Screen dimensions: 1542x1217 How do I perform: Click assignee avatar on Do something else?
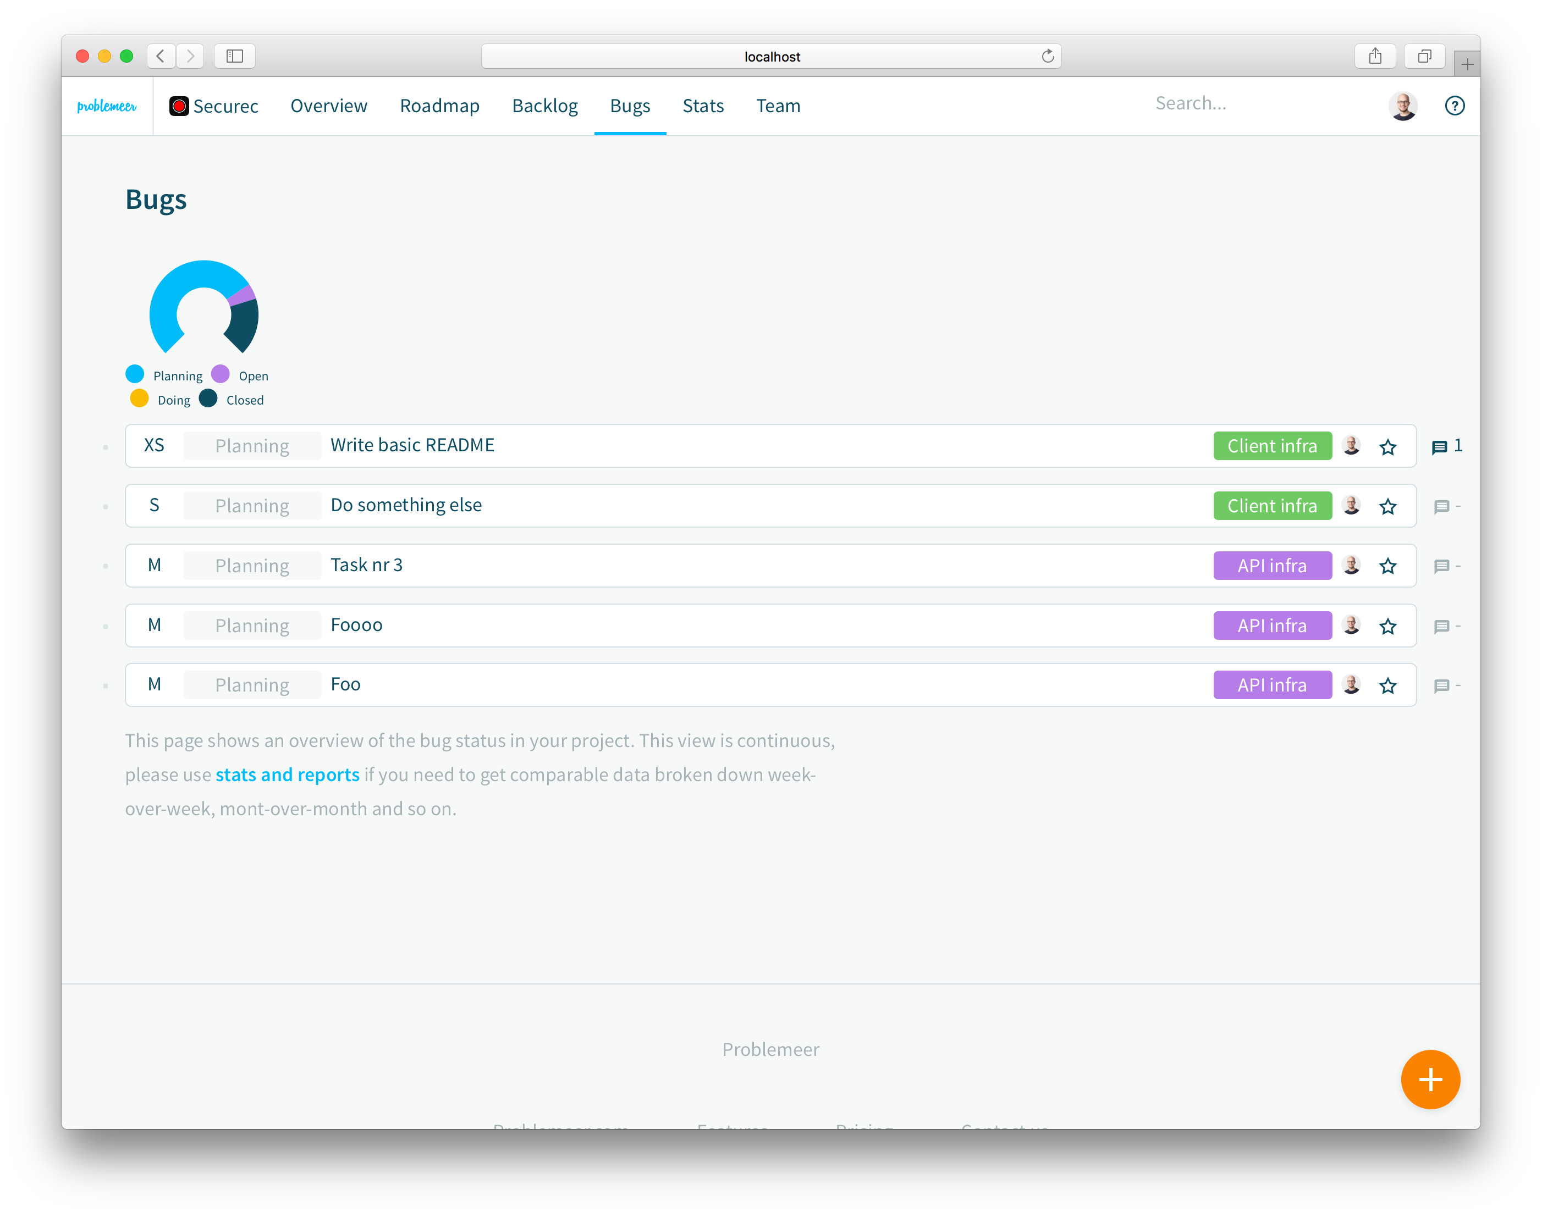1351,506
